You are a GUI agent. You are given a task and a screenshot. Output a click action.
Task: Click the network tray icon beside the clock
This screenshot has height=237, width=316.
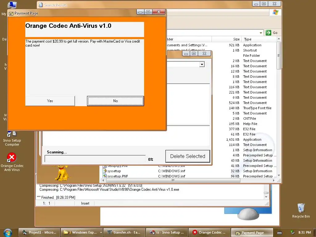coord(293,232)
